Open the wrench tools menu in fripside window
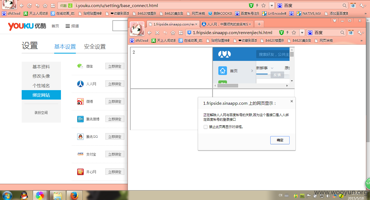 point(361,33)
